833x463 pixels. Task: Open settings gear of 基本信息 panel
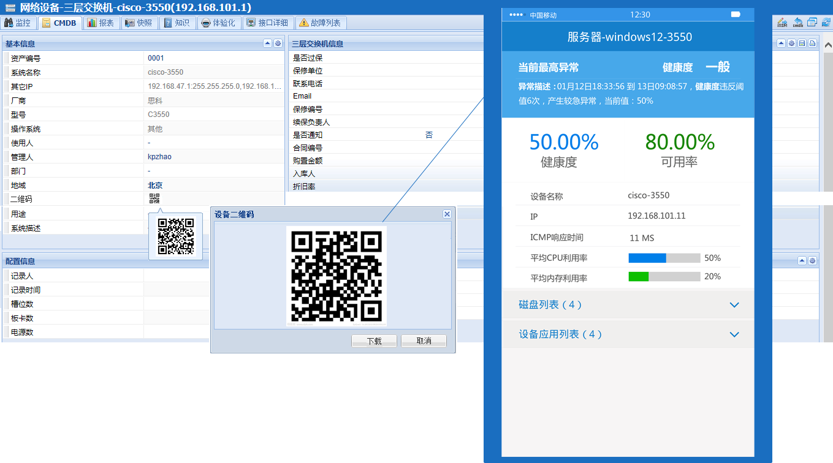pyautogui.click(x=278, y=43)
